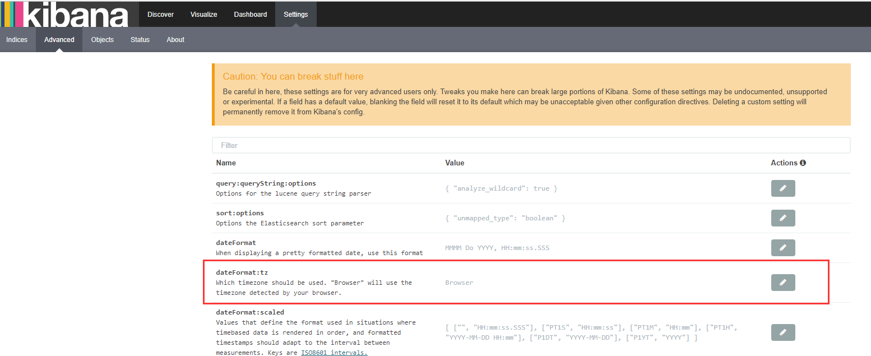Click the 'Which timezone should be used' description
The height and width of the screenshot is (356, 871).
(x=314, y=288)
